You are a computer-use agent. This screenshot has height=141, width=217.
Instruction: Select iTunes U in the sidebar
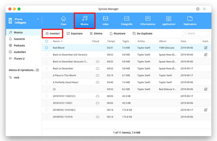[24, 58]
